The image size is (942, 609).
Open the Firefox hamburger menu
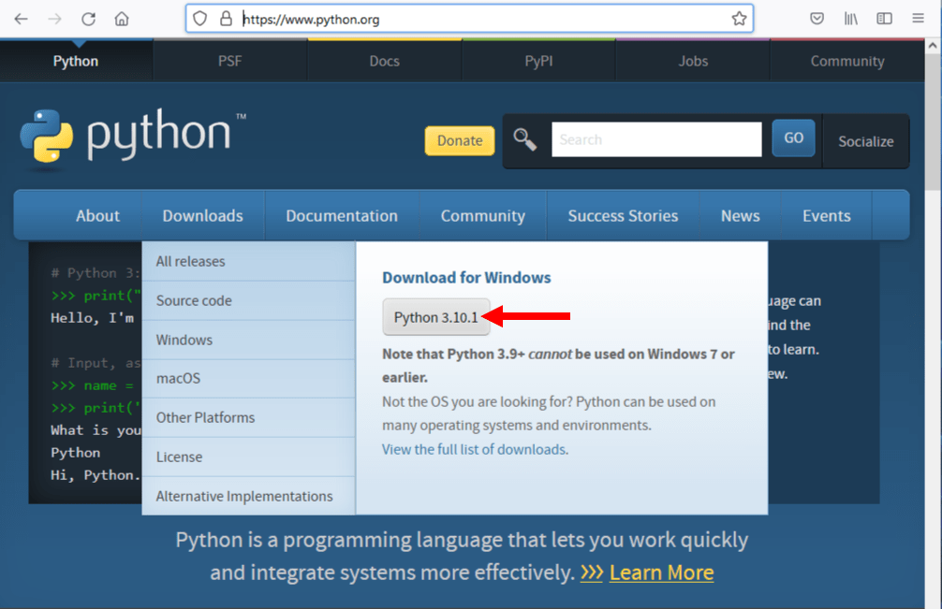(x=918, y=18)
